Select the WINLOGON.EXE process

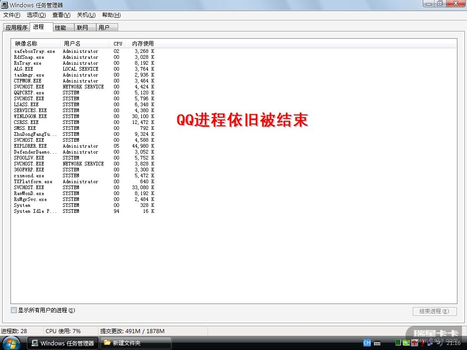click(x=84, y=116)
